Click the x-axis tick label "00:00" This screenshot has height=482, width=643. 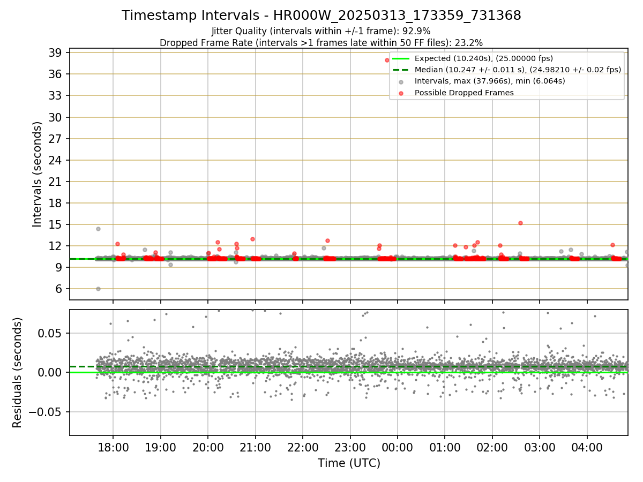398,447
